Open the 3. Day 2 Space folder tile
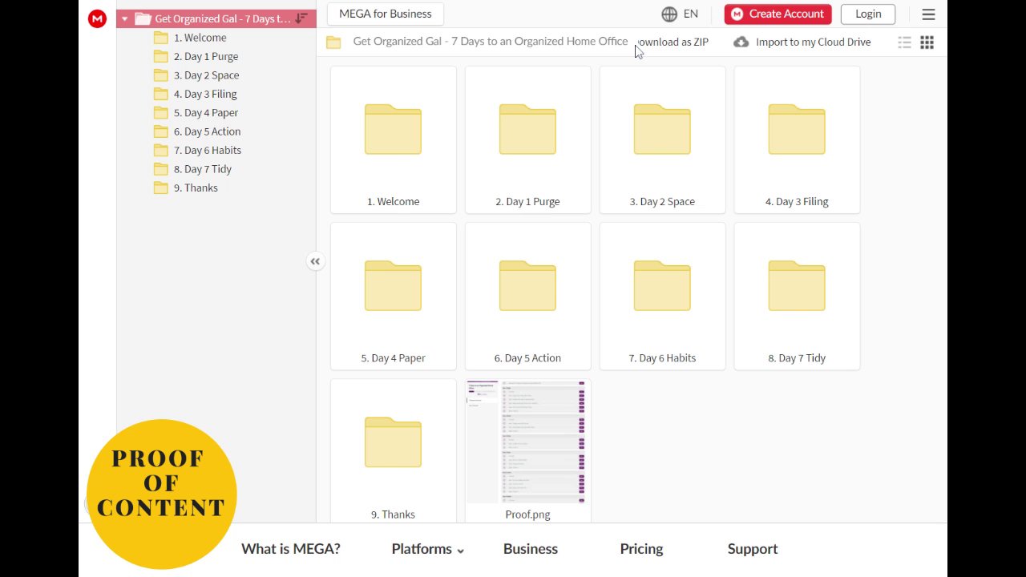This screenshot has height=577, width=1026. click(x=662, y=139)
